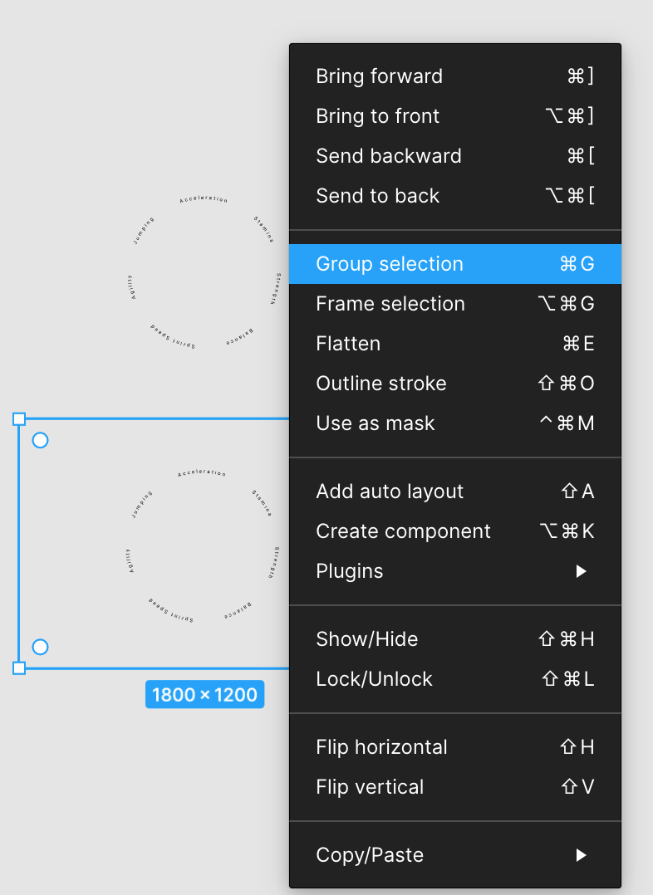Image resolution: width=653 pixels, height=895 pixels.
Task: Expand the Copy/Paste submenu arrow
Action: (582, 855)
